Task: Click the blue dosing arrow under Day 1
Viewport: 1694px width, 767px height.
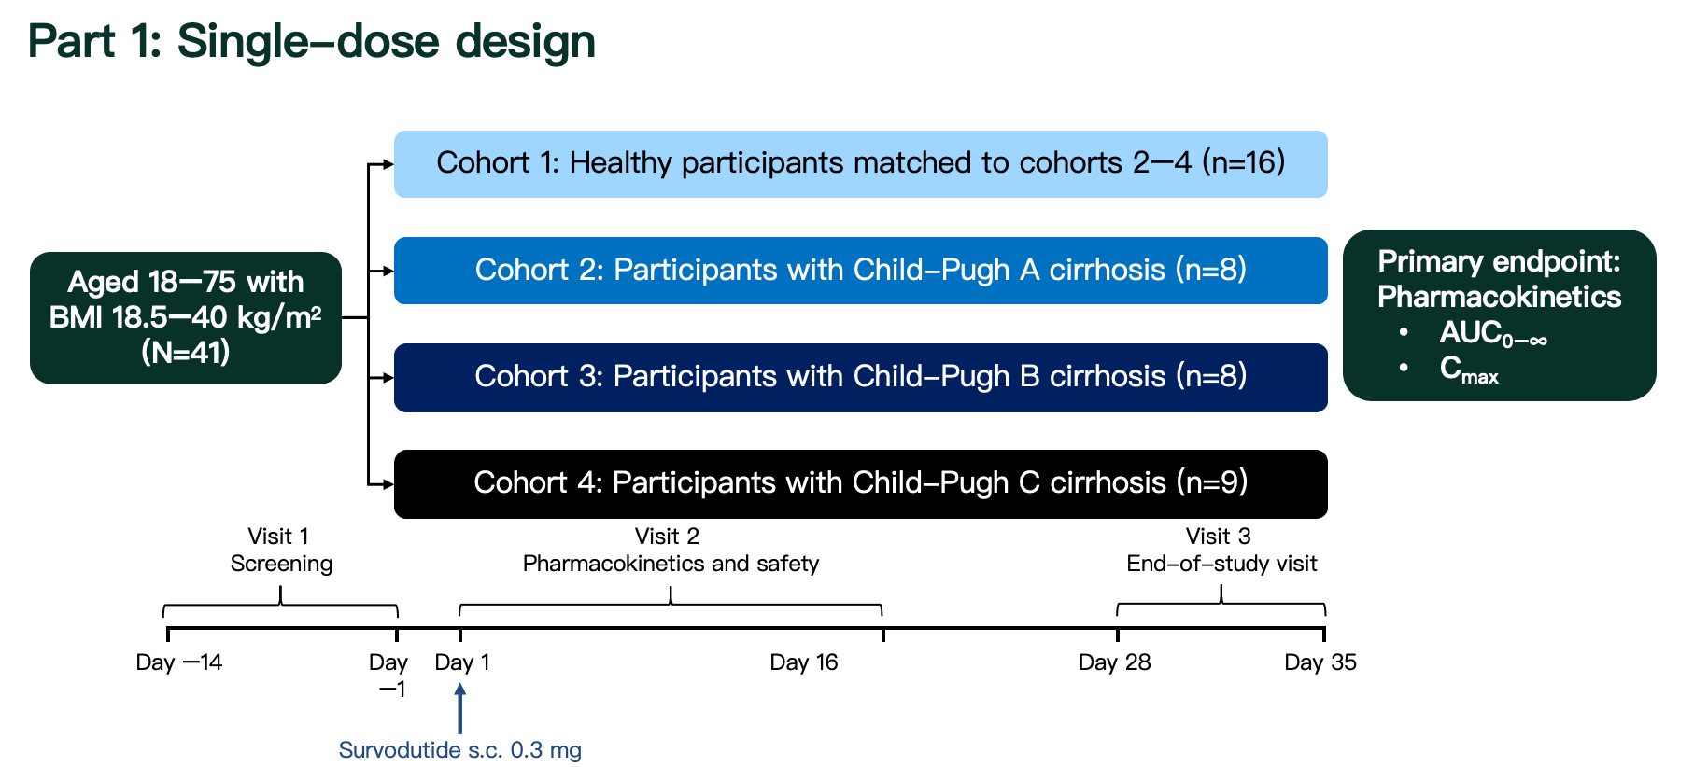Action: (459, 709)
